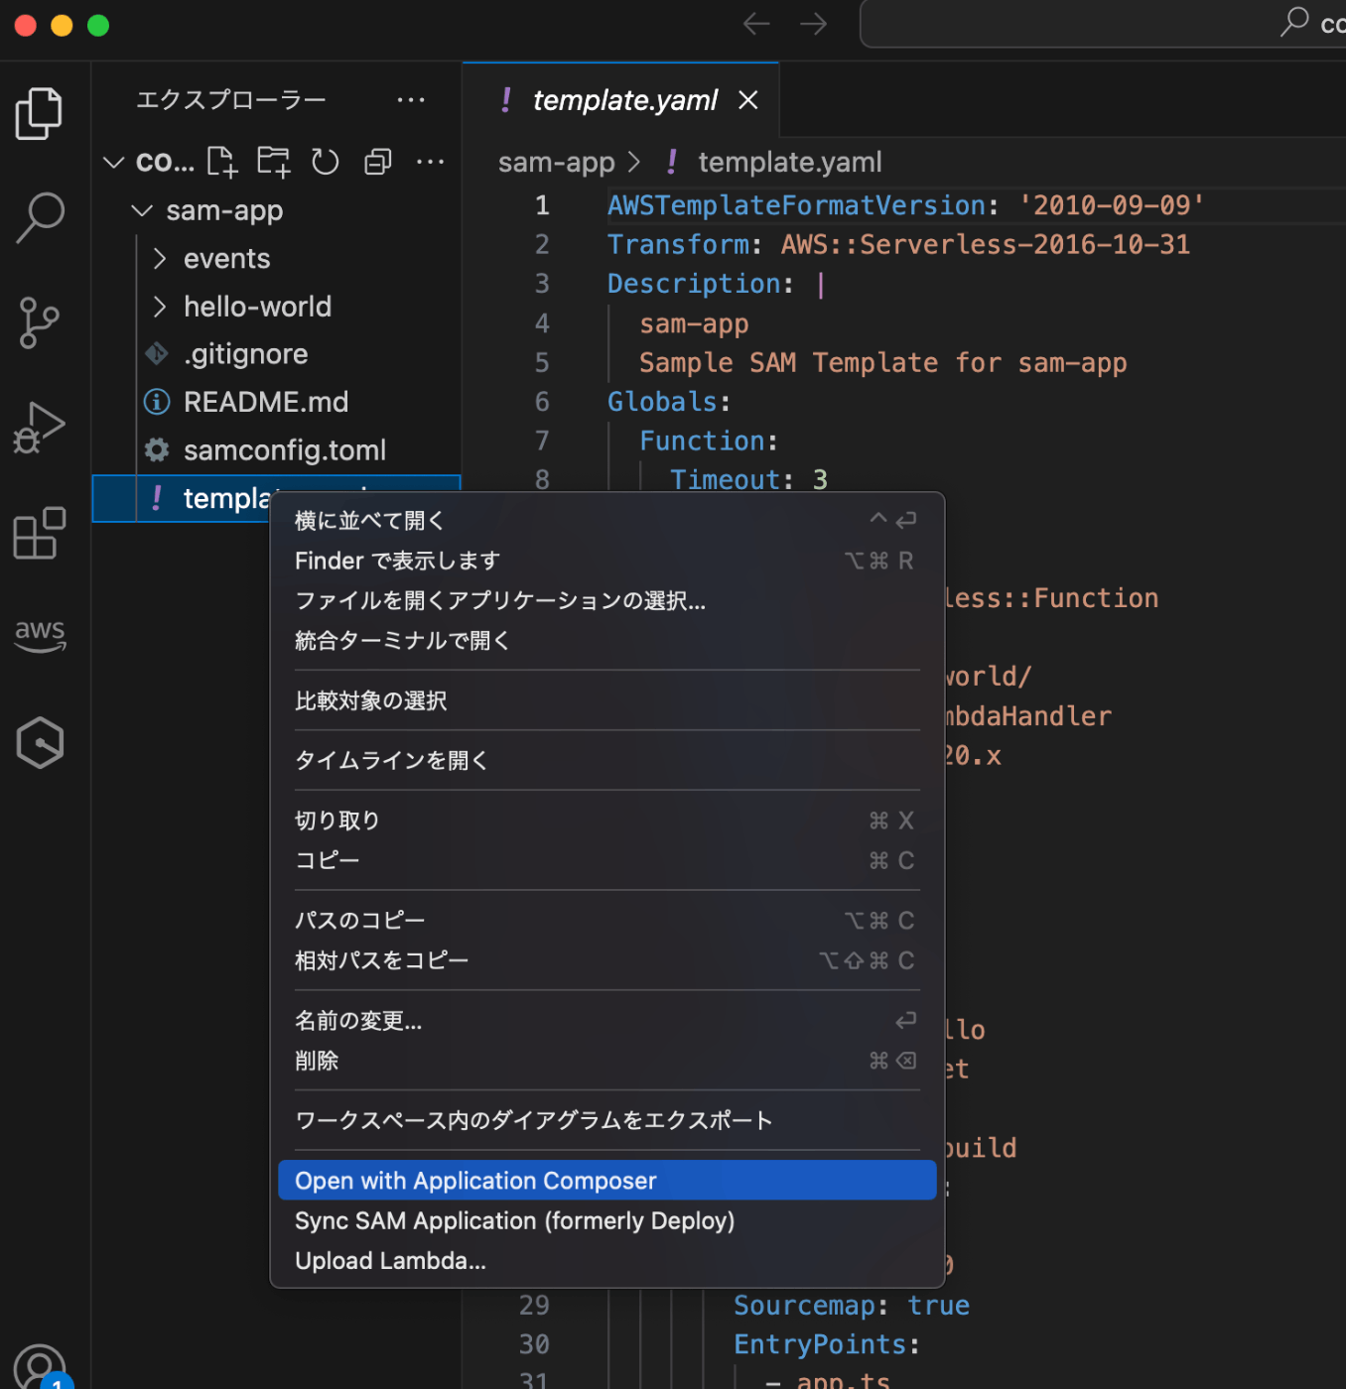Select Upload Lambda... menu entry
1346x1389 pixels.
(606, 1261)
